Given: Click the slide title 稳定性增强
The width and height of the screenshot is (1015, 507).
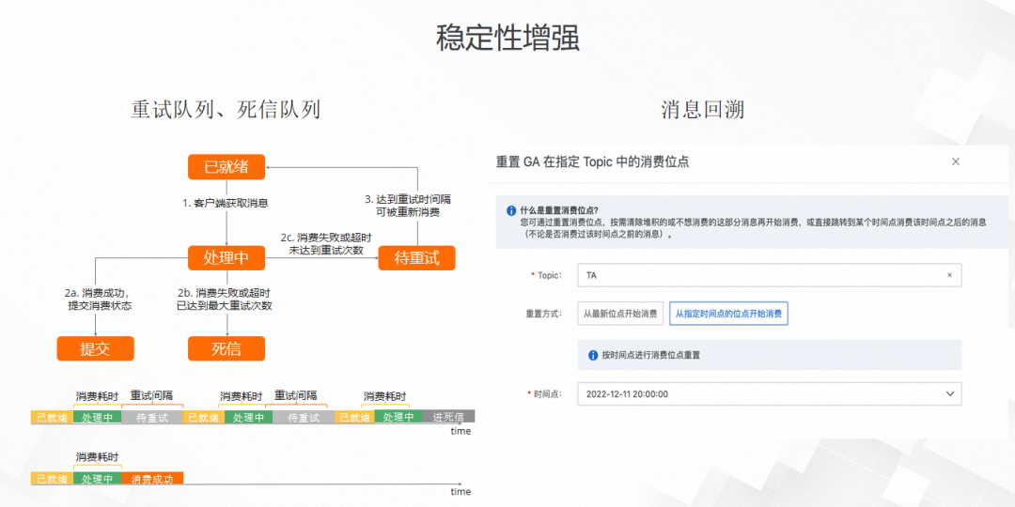Looking at the screenshot, I should click(507, 38).
